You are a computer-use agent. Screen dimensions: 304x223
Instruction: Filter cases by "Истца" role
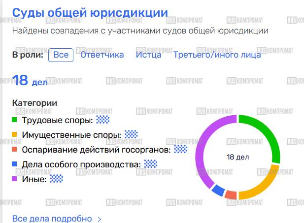point(148,55)
